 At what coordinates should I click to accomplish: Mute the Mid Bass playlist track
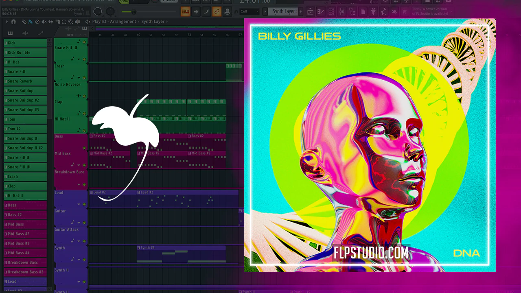point(84,165)
